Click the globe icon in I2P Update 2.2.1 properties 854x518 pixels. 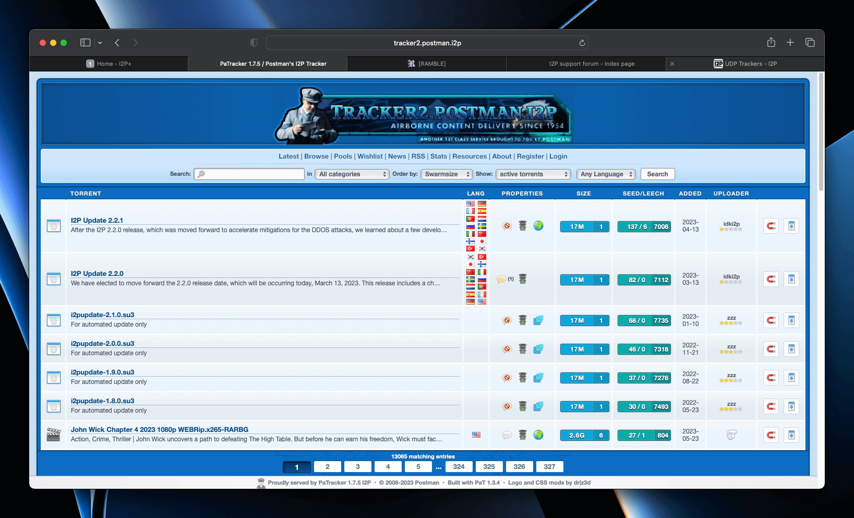pos(538,226)
